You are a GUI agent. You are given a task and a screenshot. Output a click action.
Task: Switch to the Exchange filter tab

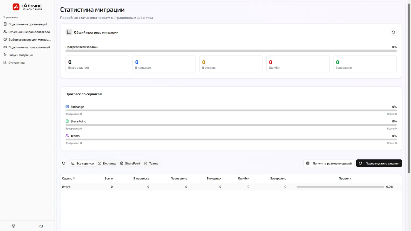tap(107, 163)
